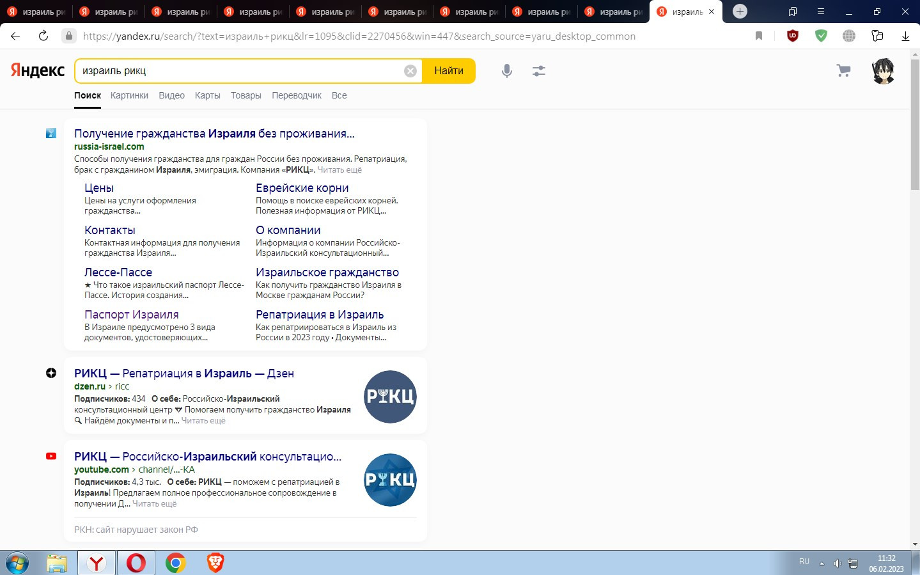Viewport: 920px width, 575px height.
Task: Open the Контакты sitelink
Action: [x=110, y=230]
